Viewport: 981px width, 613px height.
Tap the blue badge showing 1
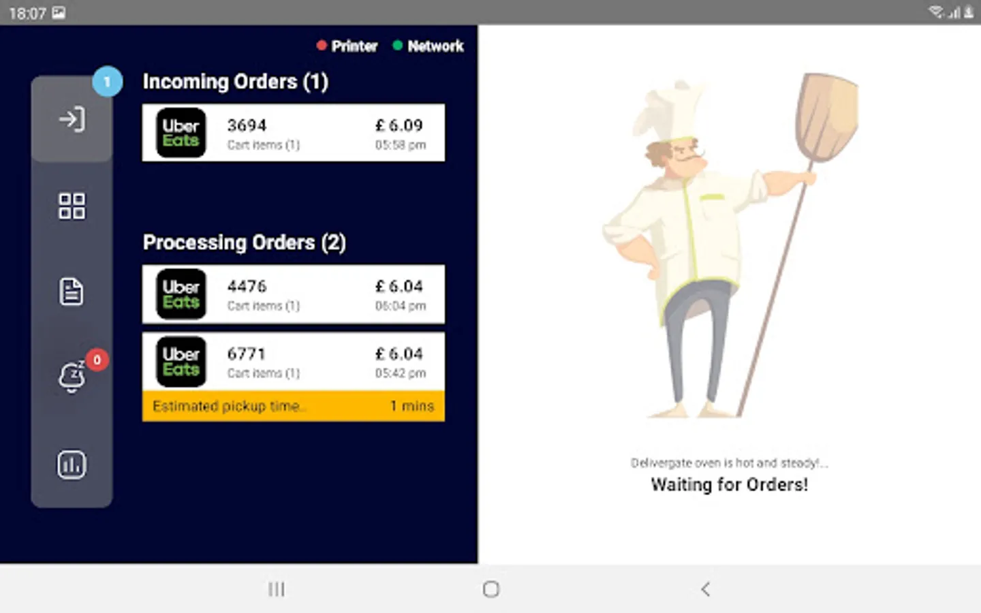(107, 82)
